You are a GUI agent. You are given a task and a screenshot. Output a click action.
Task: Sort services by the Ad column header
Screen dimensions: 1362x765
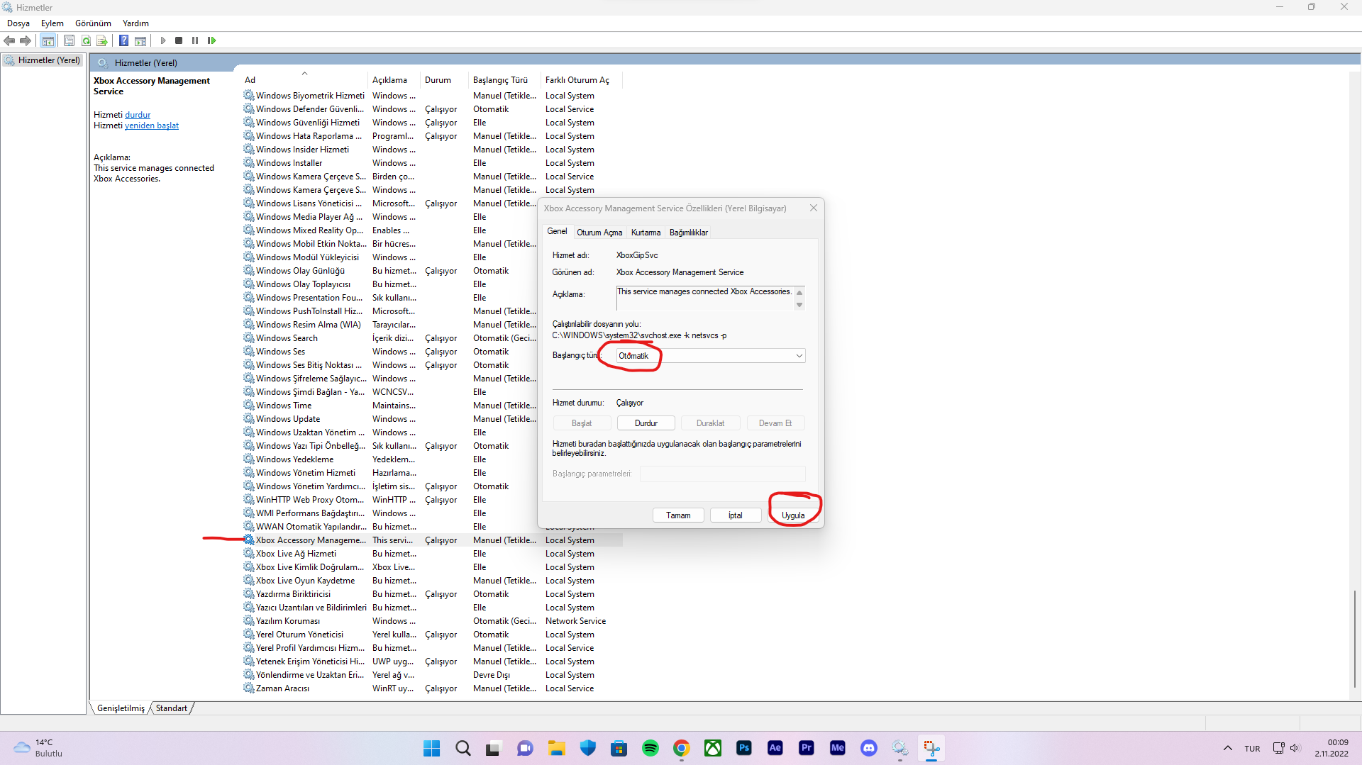(x=304, y=80)
